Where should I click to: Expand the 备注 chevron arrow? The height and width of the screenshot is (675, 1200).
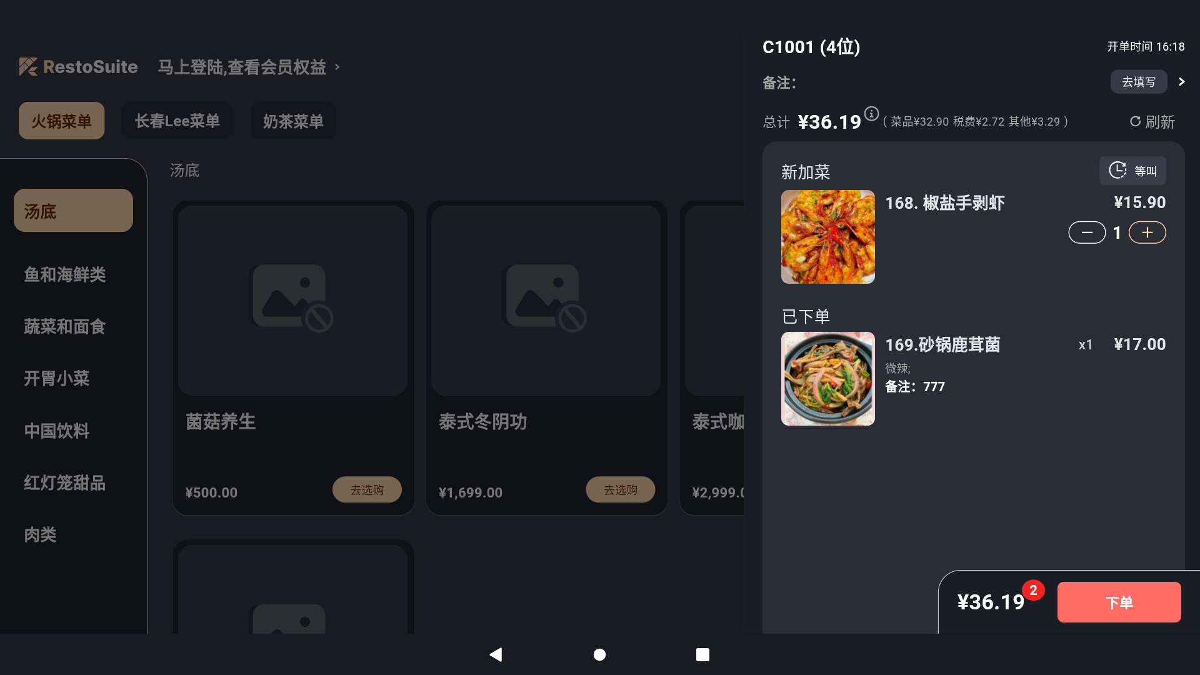coord(1181,82)
